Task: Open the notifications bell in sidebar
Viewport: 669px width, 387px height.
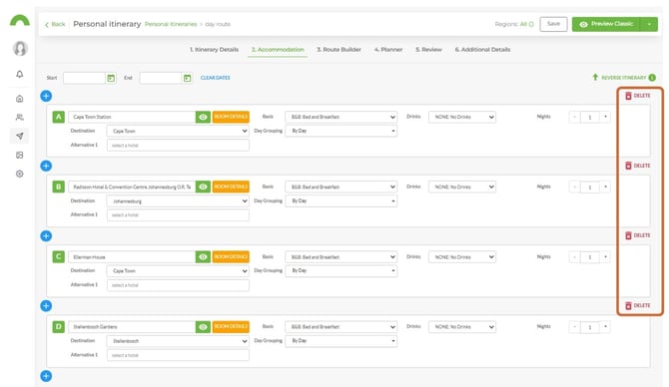Action: [x=20, y=74]
